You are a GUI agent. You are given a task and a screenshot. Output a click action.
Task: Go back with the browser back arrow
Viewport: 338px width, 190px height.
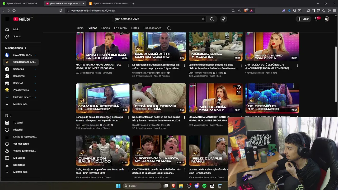pos(3,11)
